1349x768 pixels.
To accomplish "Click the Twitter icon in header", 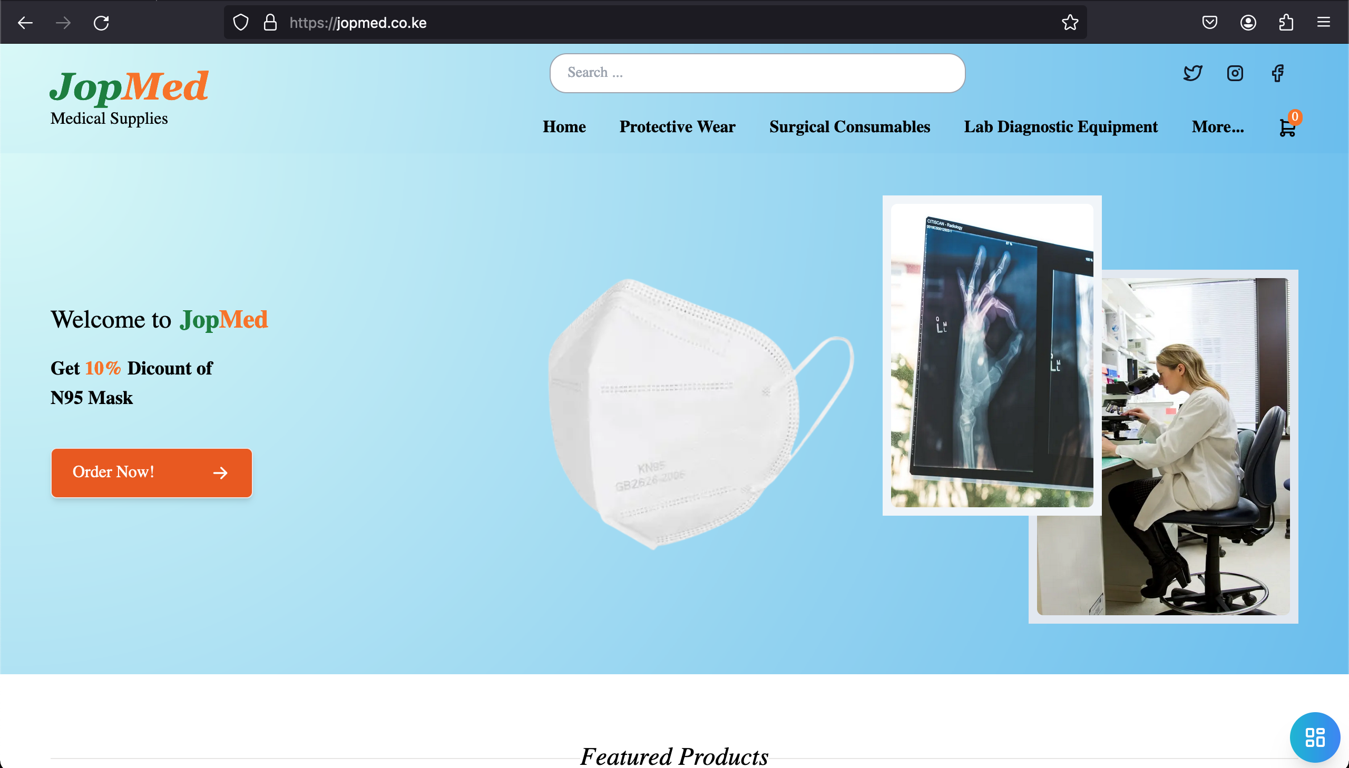I will coord(1192,73).
